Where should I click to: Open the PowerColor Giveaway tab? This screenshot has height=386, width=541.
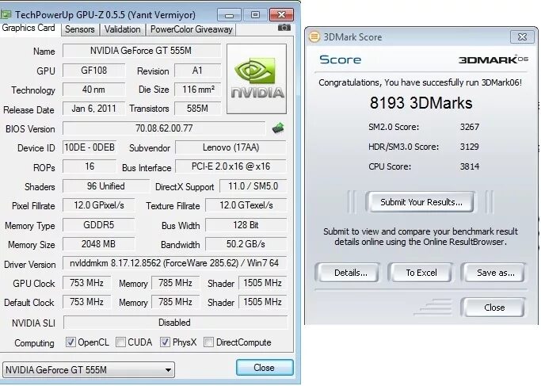pyautogui.click(x=192, y=29)
